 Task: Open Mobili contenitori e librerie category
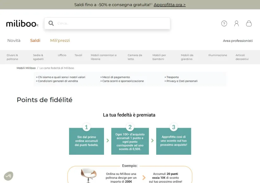point(104,57)
